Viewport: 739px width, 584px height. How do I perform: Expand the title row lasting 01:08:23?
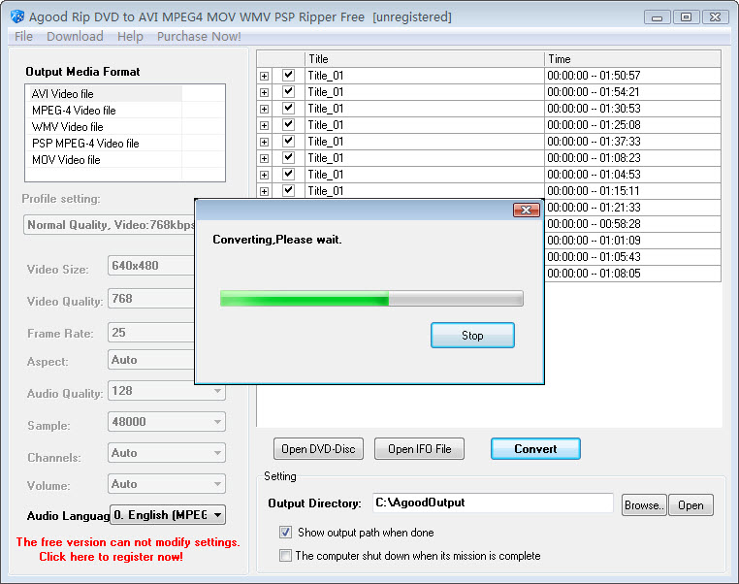pos(265,158)
